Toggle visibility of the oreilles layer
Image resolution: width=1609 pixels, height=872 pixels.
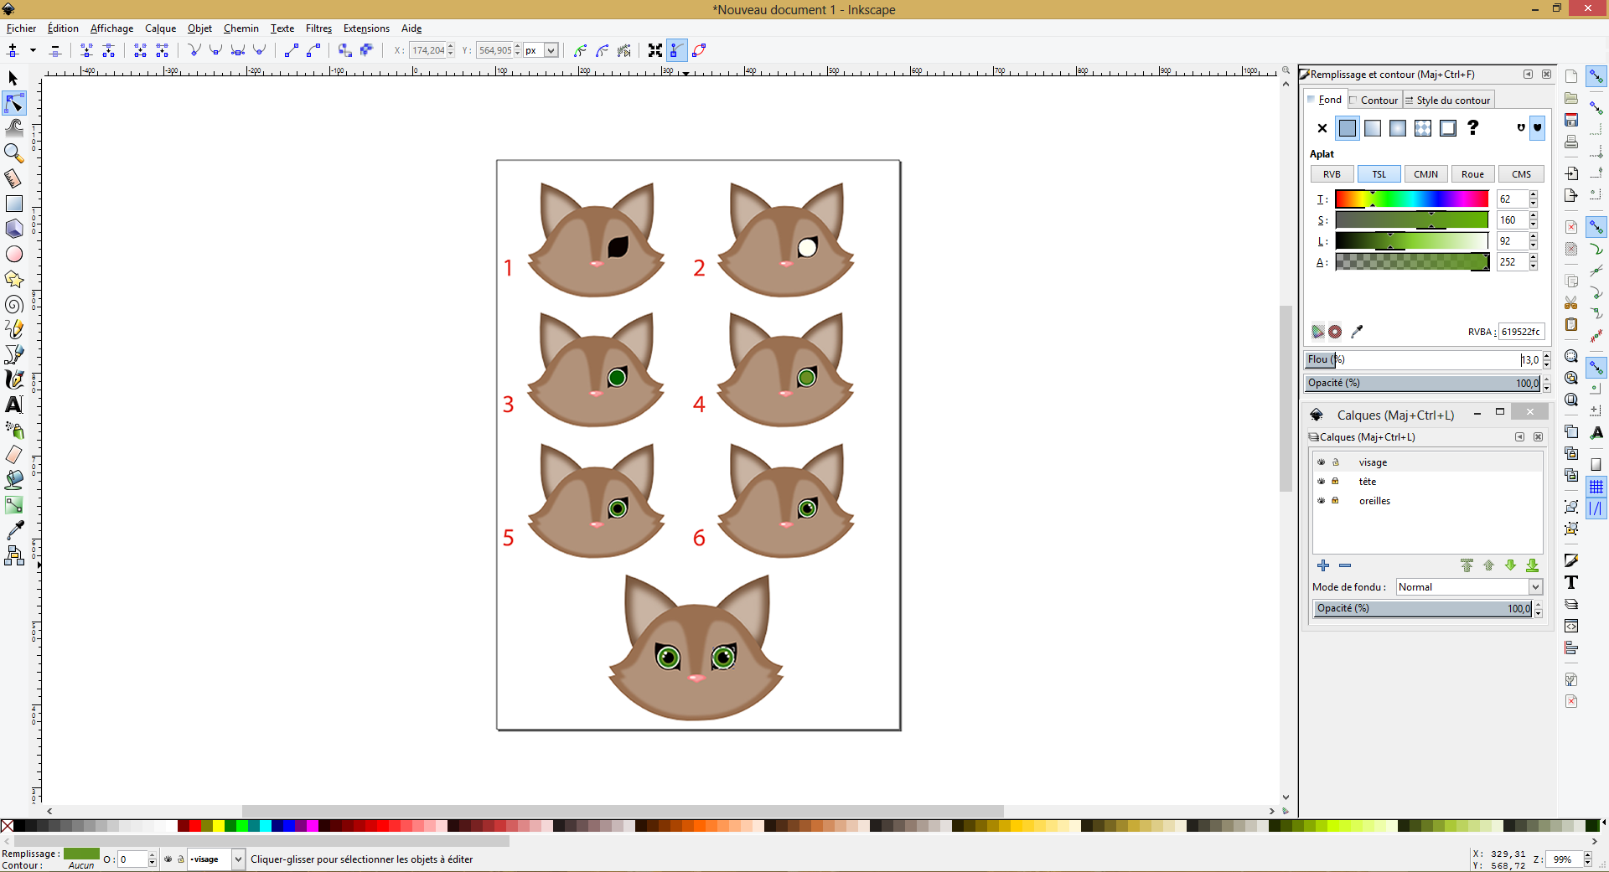point(1322,501)
